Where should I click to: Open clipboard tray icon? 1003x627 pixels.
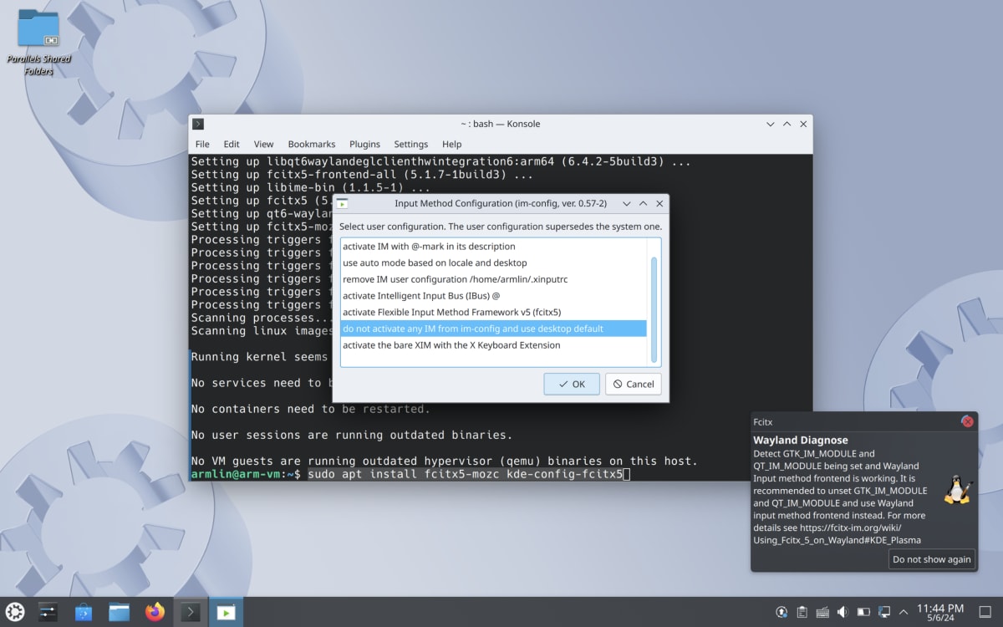802,612
